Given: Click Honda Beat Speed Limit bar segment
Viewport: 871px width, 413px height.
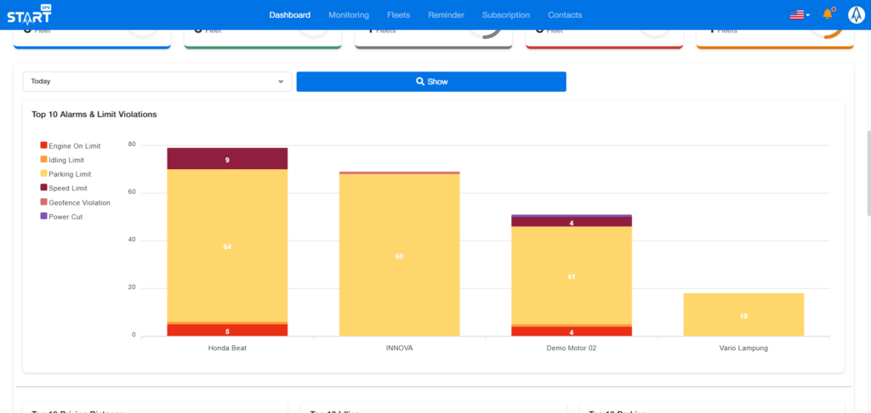Looking at the screenshot, I should tap(227, 159).
